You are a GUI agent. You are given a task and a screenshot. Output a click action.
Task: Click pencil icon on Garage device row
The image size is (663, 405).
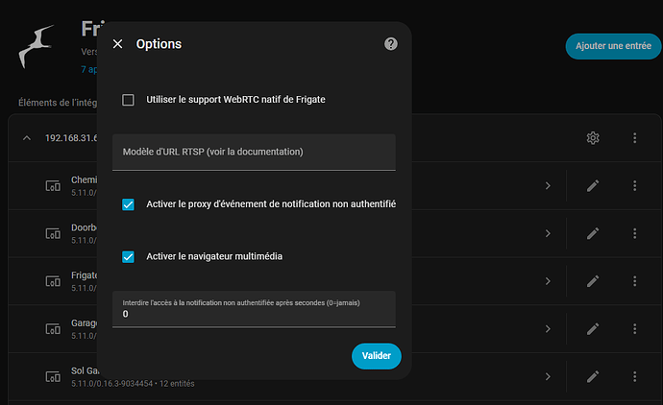tap(593, 329)
